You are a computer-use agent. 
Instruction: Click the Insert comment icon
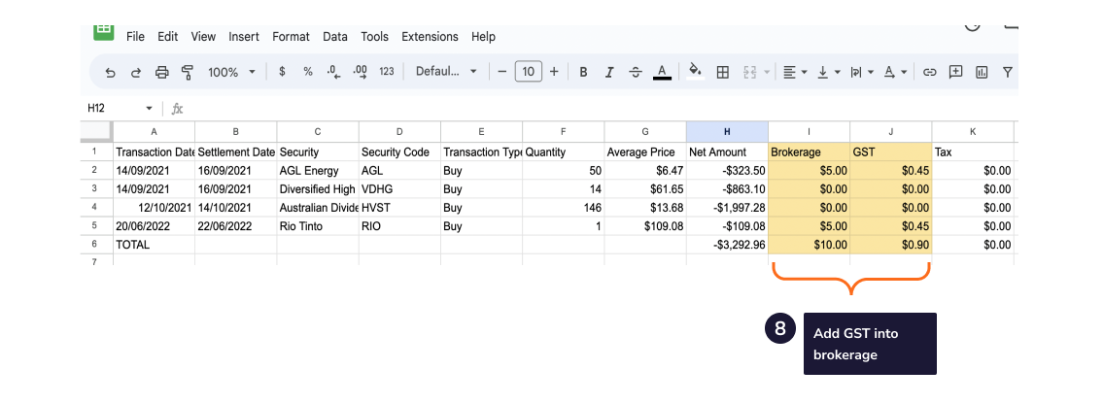click(x=955, y=72)
